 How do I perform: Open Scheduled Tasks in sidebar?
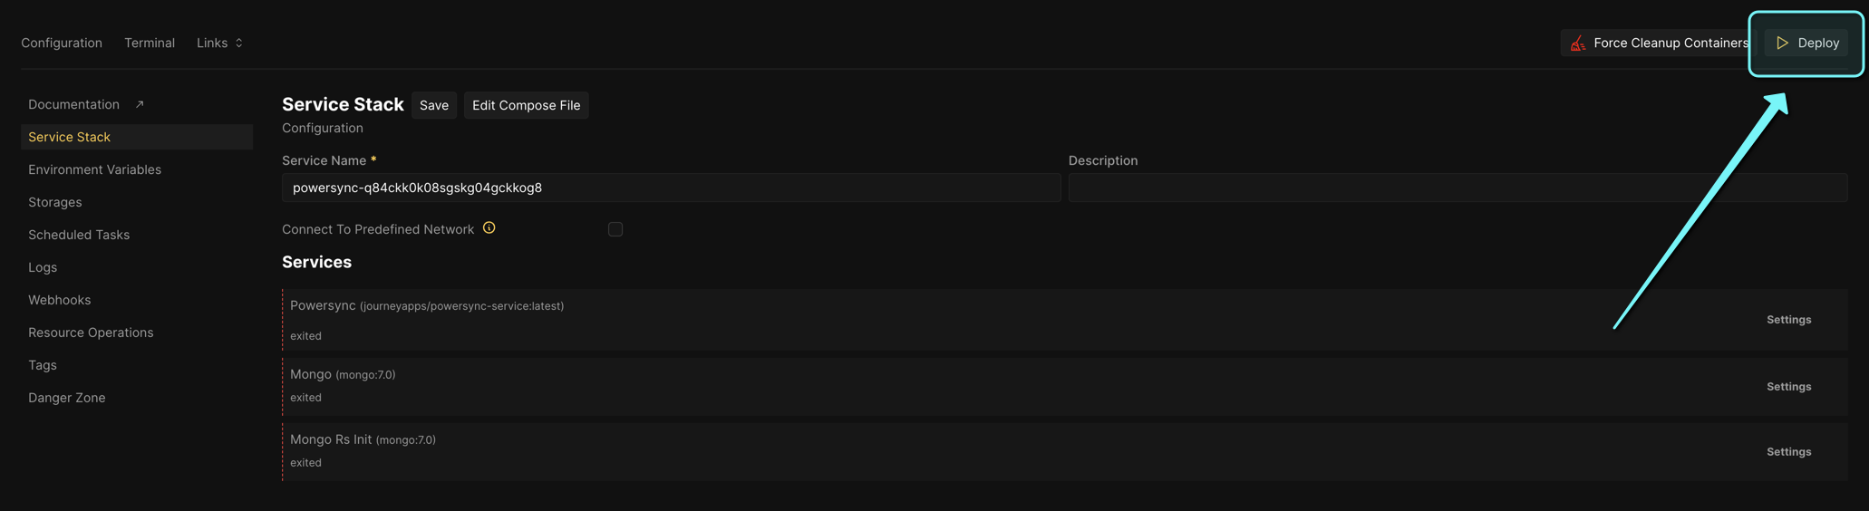79,235
